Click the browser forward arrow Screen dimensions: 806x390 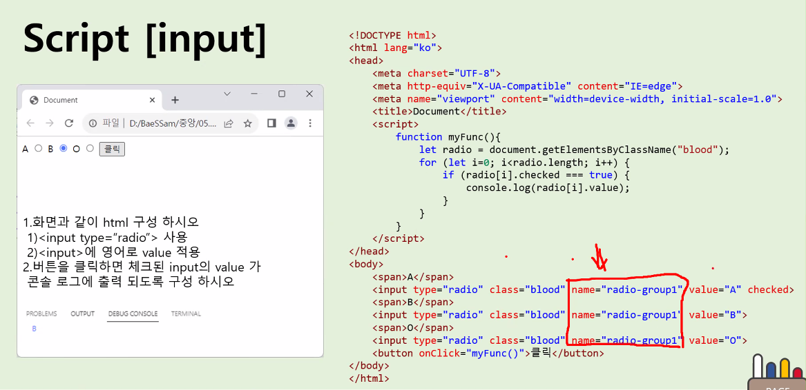(x=49, y=123)
